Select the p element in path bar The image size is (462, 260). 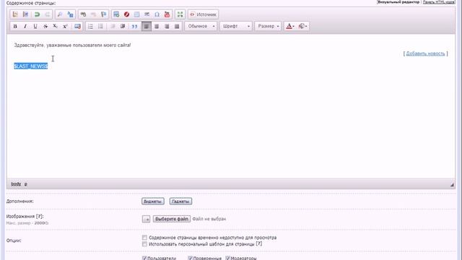pos(26,184)
